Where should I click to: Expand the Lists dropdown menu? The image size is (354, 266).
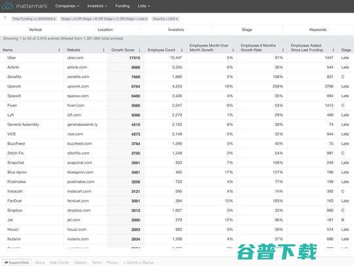click(x=144, y=6)
